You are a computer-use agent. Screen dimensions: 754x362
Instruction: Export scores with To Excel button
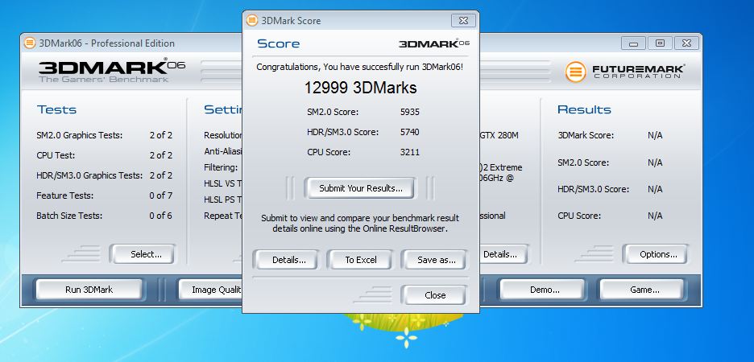pyautogui.click(x=361, y=260)
